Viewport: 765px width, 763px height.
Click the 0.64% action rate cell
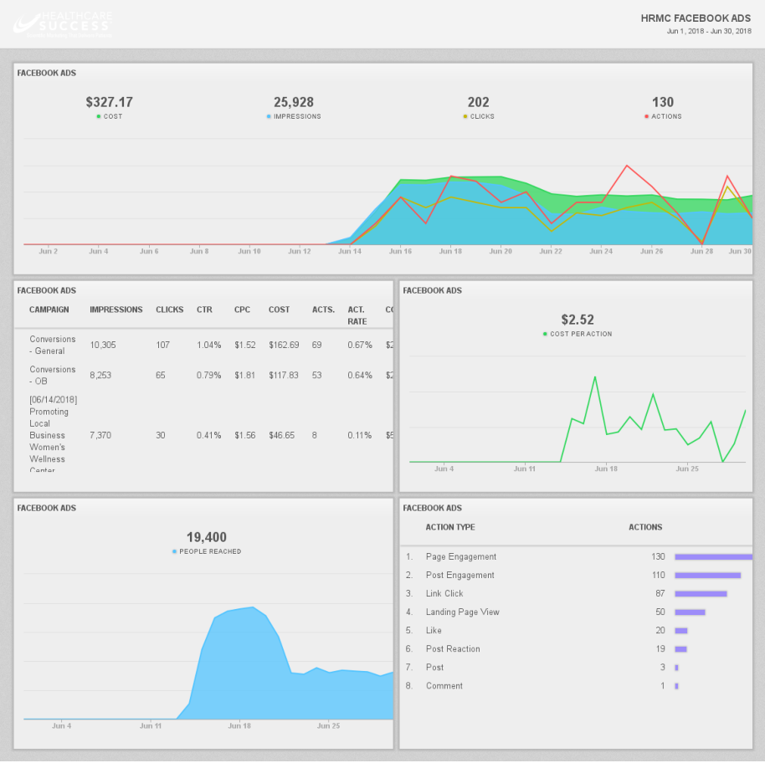(360, 376)
